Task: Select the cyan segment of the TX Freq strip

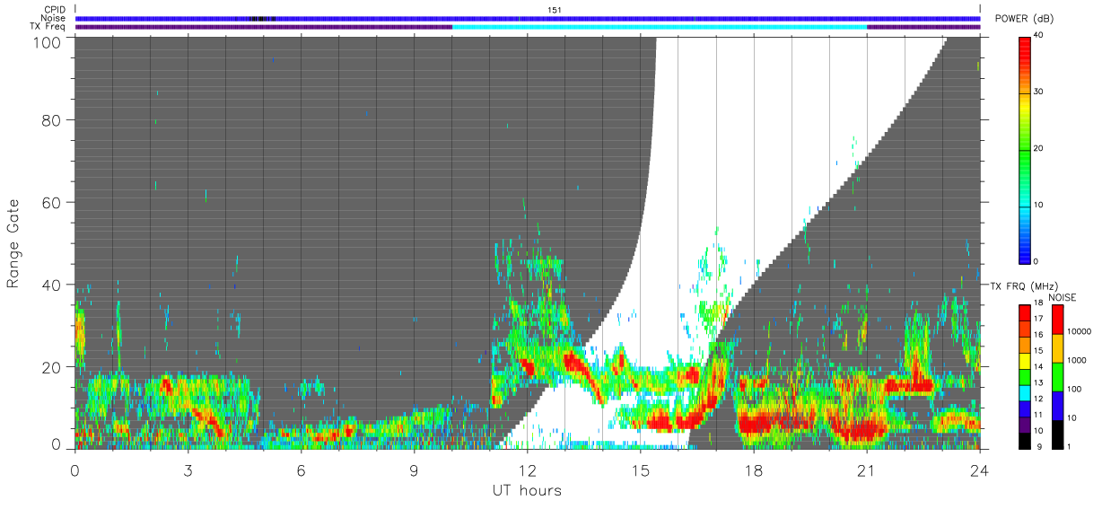Action: pos(660,27)
